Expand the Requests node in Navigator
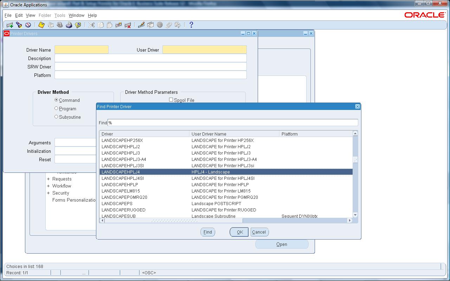The image size is (450, 281). click(x=49, y=179)
